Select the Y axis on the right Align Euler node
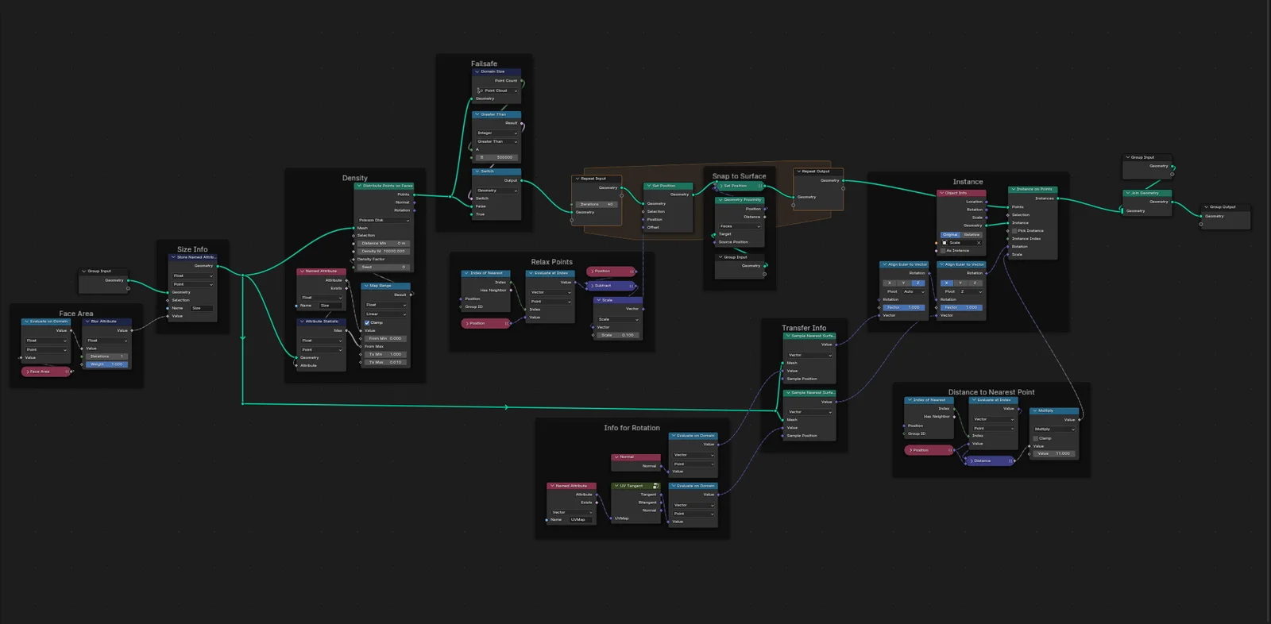This screenshot has width=1271, height=624. pyautogui.click(x=960, y=283)
